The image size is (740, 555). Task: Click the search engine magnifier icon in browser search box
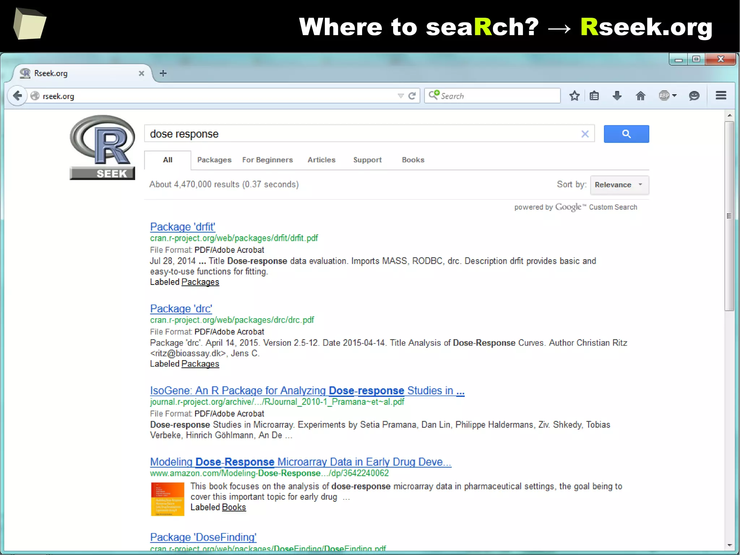[434, 95]
